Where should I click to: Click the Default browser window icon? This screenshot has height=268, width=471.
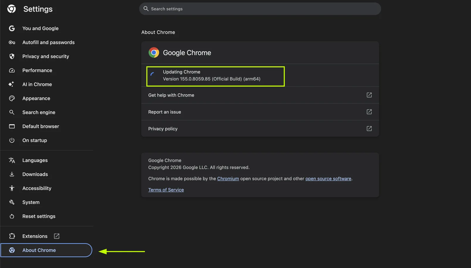pyautogui.click(x=12, y=126)
